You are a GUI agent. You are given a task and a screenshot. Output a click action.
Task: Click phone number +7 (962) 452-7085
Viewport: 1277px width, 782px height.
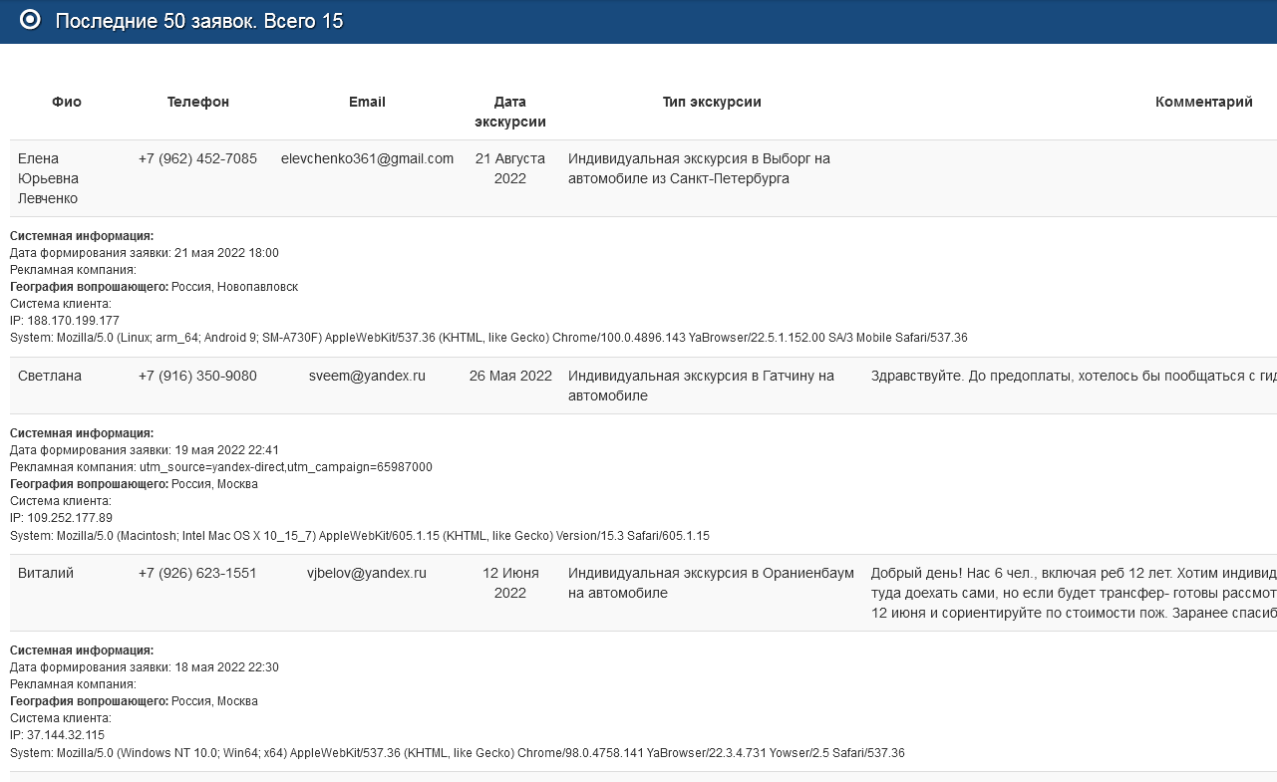(x=197, y=158)
